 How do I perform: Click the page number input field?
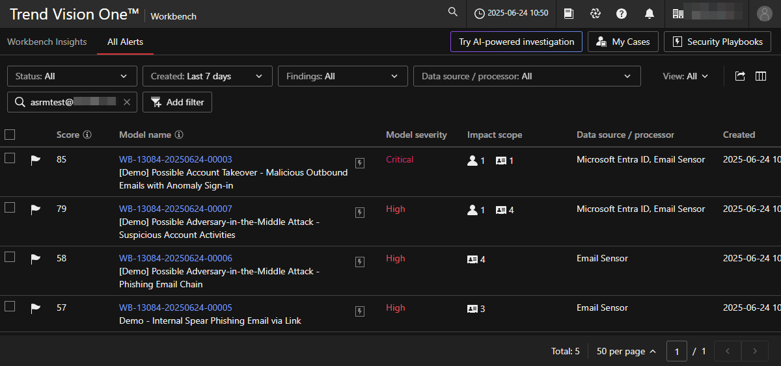click(677, 351)
